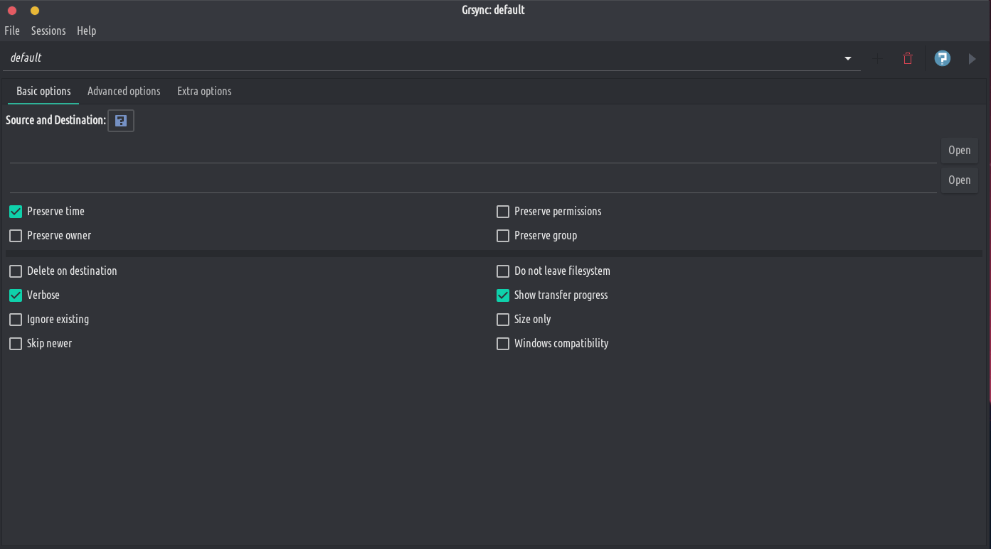Enable Windows compatibility checkbox
The width and height of the screenshot is (991, 549).
(503, 344)
